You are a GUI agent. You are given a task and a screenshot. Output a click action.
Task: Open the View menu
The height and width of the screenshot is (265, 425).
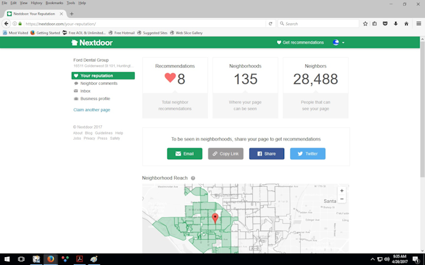coord(24,3)
